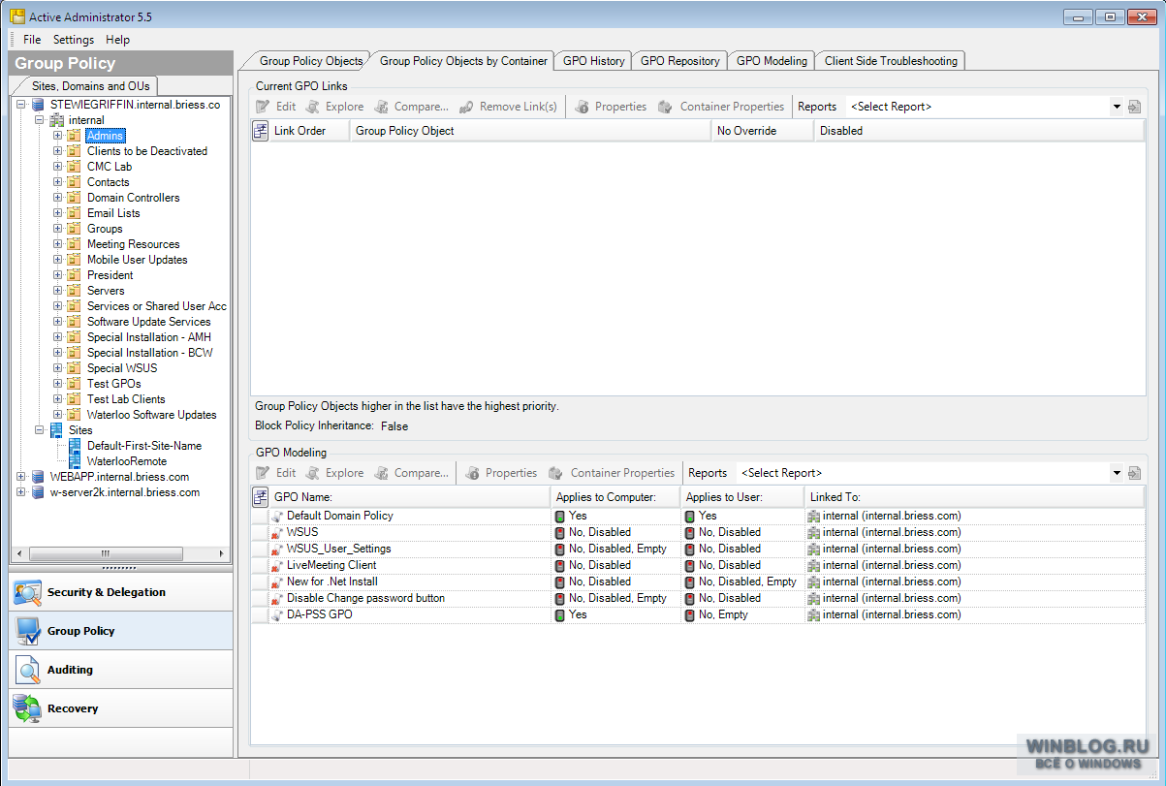Select the New for .Net Install GPO
This screenshot has width=1166, height=786.
coord(698,582)
